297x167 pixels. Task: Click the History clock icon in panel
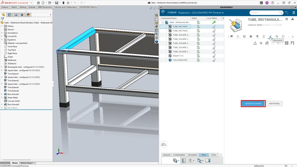point(283,37)
